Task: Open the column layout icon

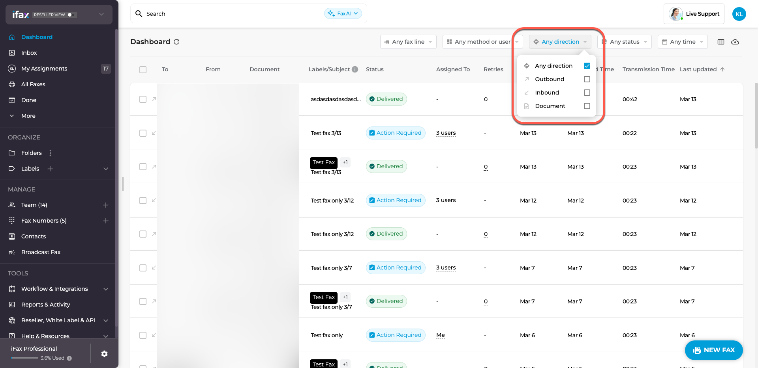Action: [x=720, y=42]
